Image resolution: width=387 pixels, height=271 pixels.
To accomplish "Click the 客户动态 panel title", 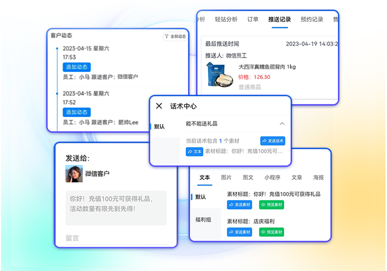I will pos(61,35).
